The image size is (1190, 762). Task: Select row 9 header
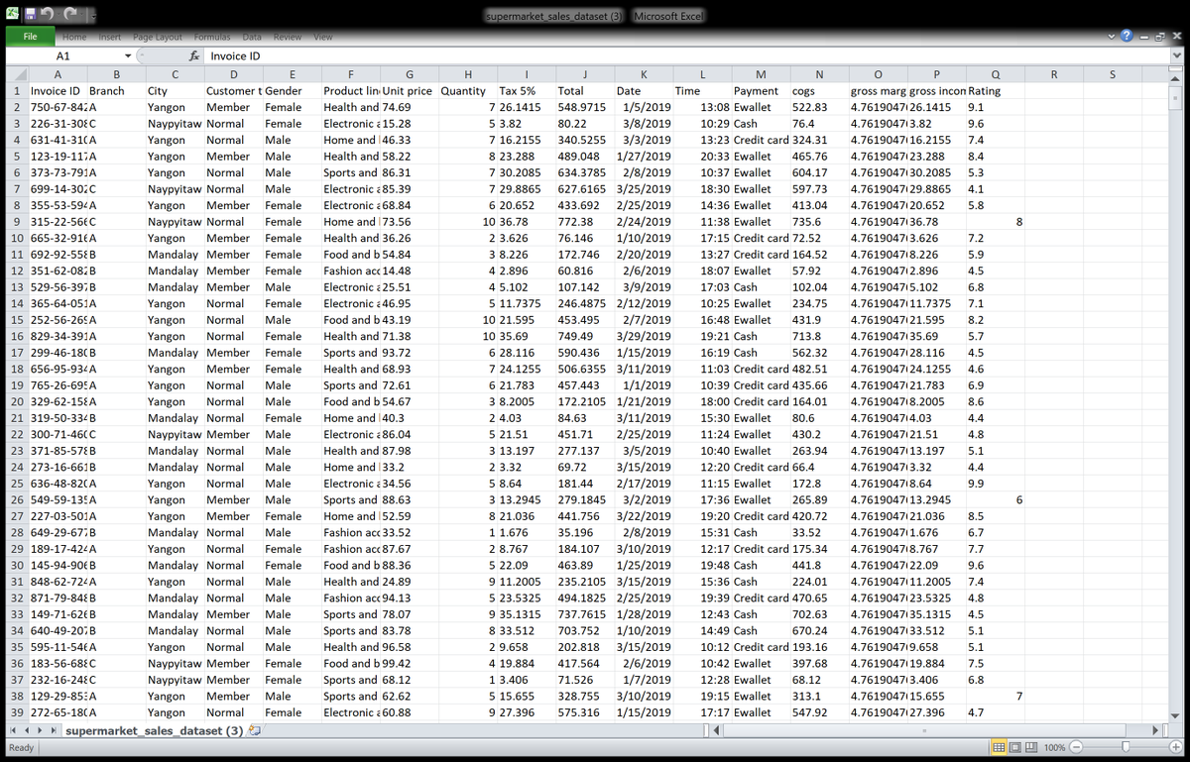pos(17,222)
